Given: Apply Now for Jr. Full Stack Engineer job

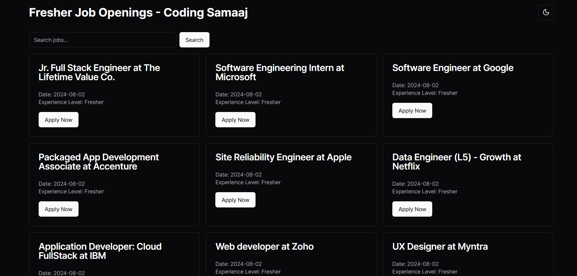Looking at the screenshot, I should 59,120.
